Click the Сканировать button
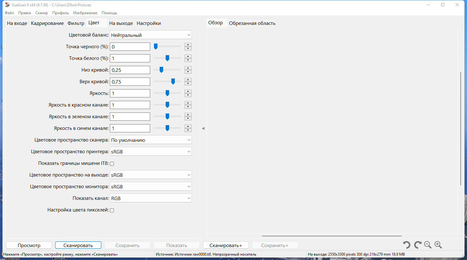Image resolution: width=467 pixels, height=260 pixels. coord(78,245)
